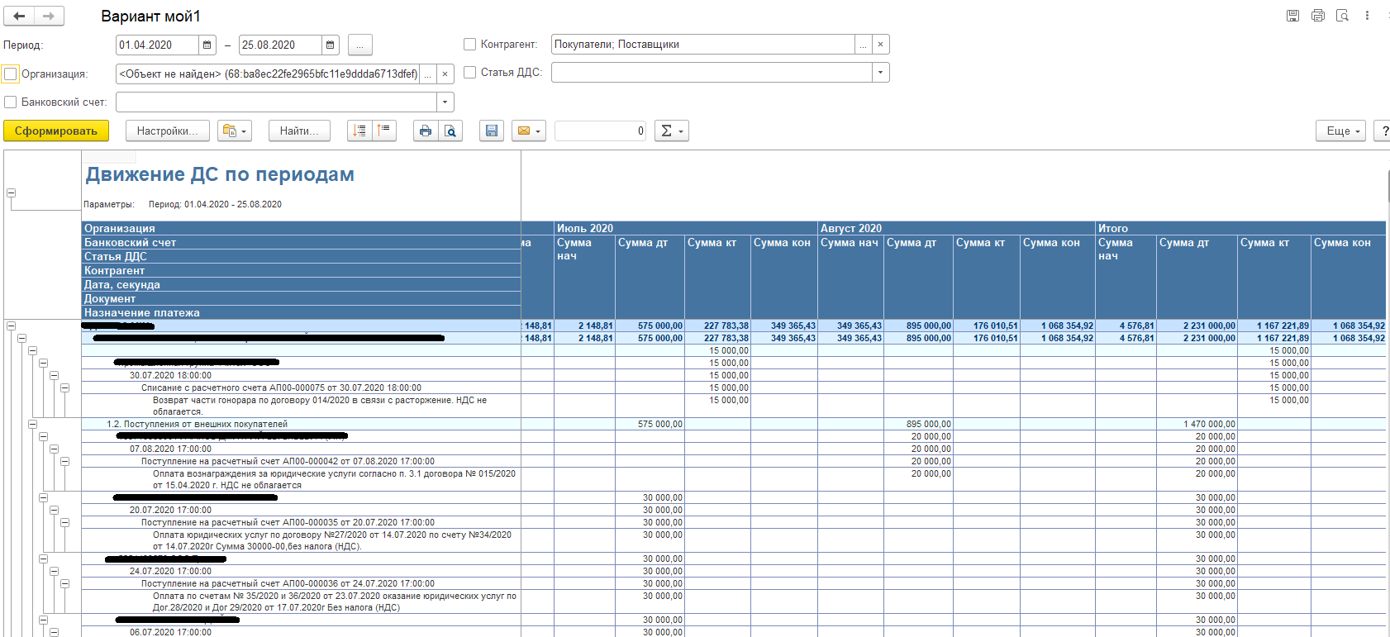
Task: Open the Настройки... settings button
Action: 167,131
